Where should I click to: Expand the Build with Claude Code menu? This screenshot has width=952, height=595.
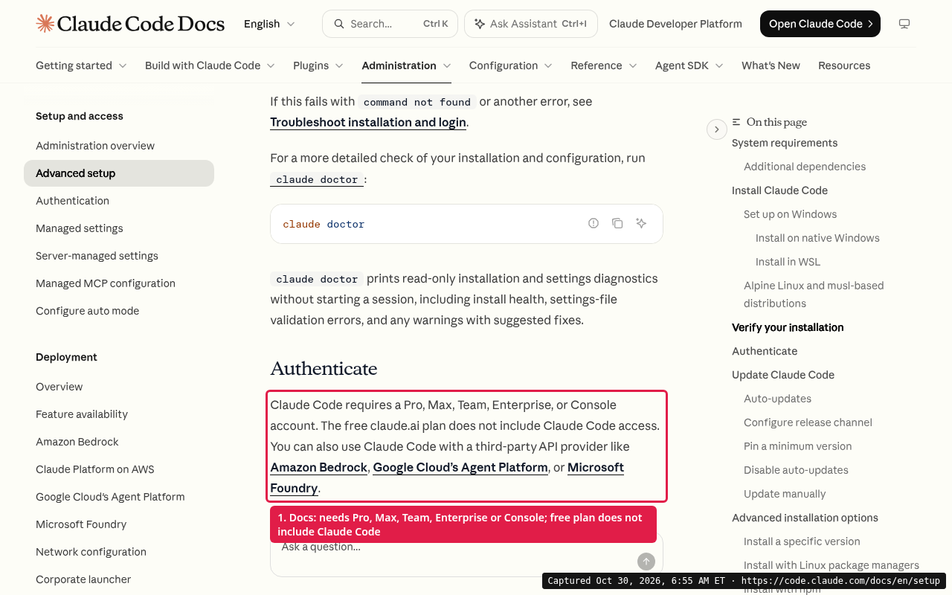pos(210,65)
